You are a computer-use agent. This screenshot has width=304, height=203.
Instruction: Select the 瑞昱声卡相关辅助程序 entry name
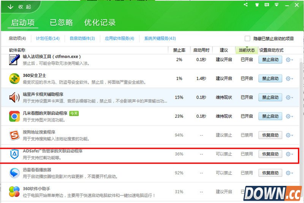click(x=43, y=94)
